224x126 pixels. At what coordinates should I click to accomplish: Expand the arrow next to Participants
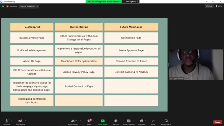point(81,121)
